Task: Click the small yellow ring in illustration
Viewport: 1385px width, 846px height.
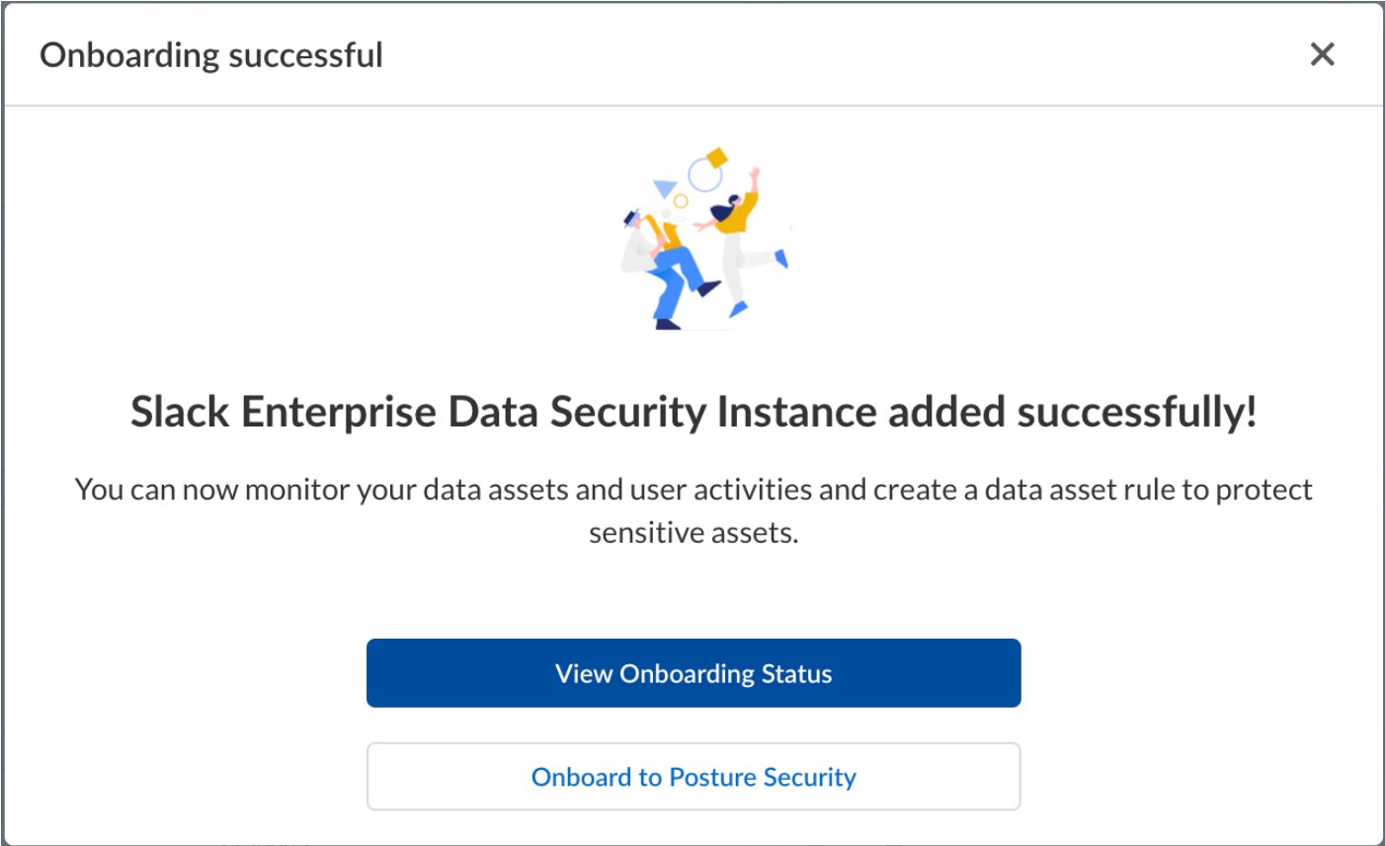Action: (x=681, y=201)
